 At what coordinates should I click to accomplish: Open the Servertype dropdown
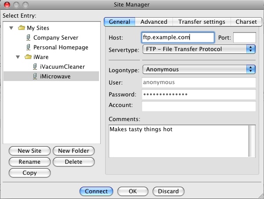coord(199,49)
